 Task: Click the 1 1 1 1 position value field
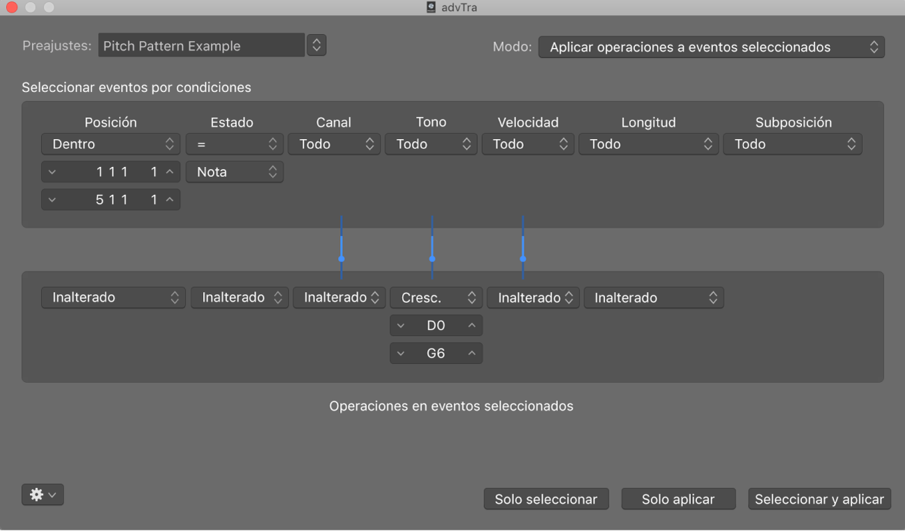(111, 172)
